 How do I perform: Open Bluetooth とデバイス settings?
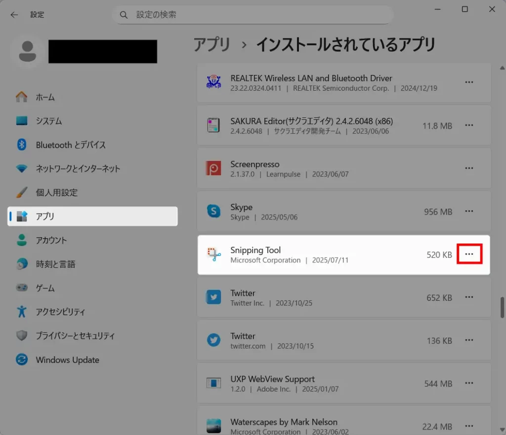coord(92,145)
